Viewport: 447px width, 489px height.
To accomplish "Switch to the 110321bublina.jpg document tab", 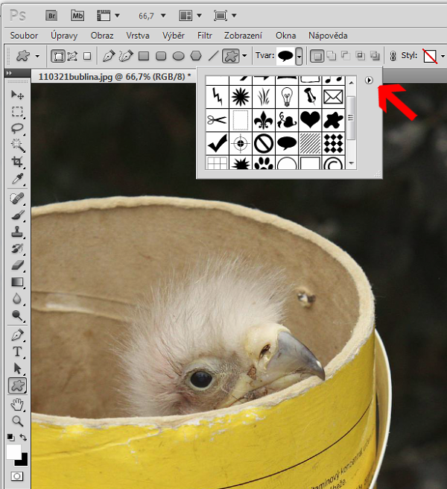I will 112,77.
